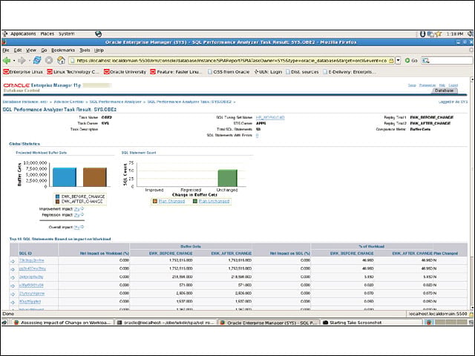Reload the page with the blue Refresh icon
The height and width of the screenshot is (356, 475).
[37, 60]
